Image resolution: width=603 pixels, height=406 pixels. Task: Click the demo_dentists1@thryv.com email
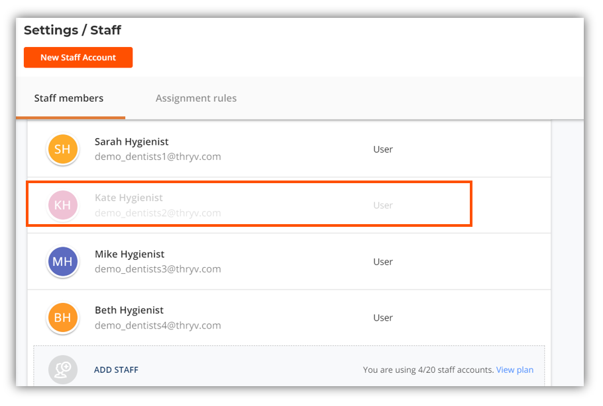coord(158,157)
